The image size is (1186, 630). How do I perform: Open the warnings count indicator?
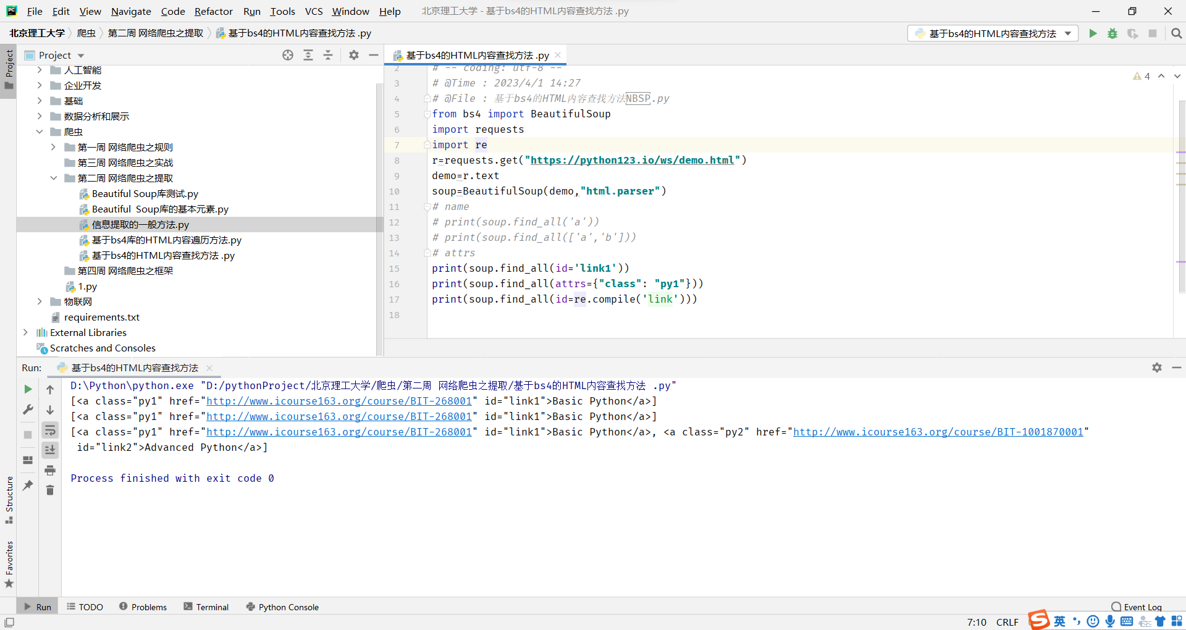click(x=1142, y=76)
